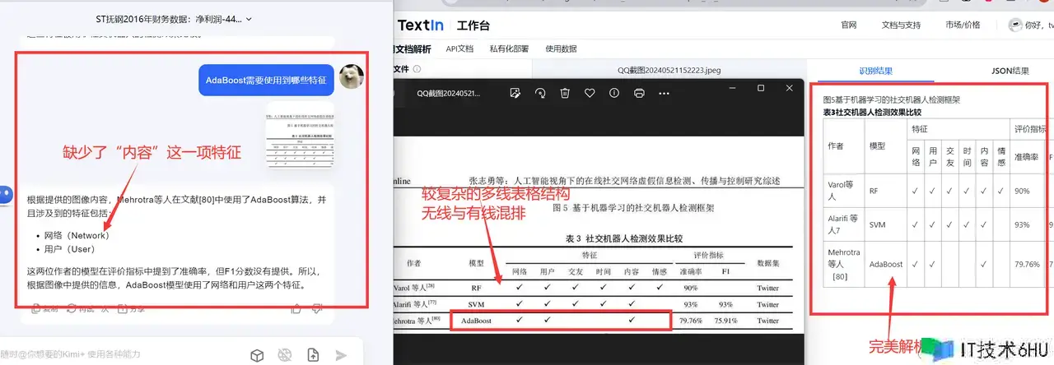The image size is (1054, 365).
Task: Open 文档与支持 dropdown menu
Action: point(901,25)
